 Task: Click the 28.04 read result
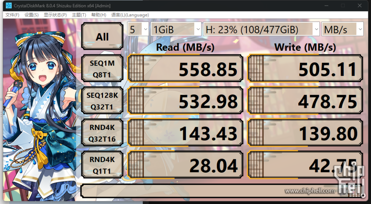185,165
